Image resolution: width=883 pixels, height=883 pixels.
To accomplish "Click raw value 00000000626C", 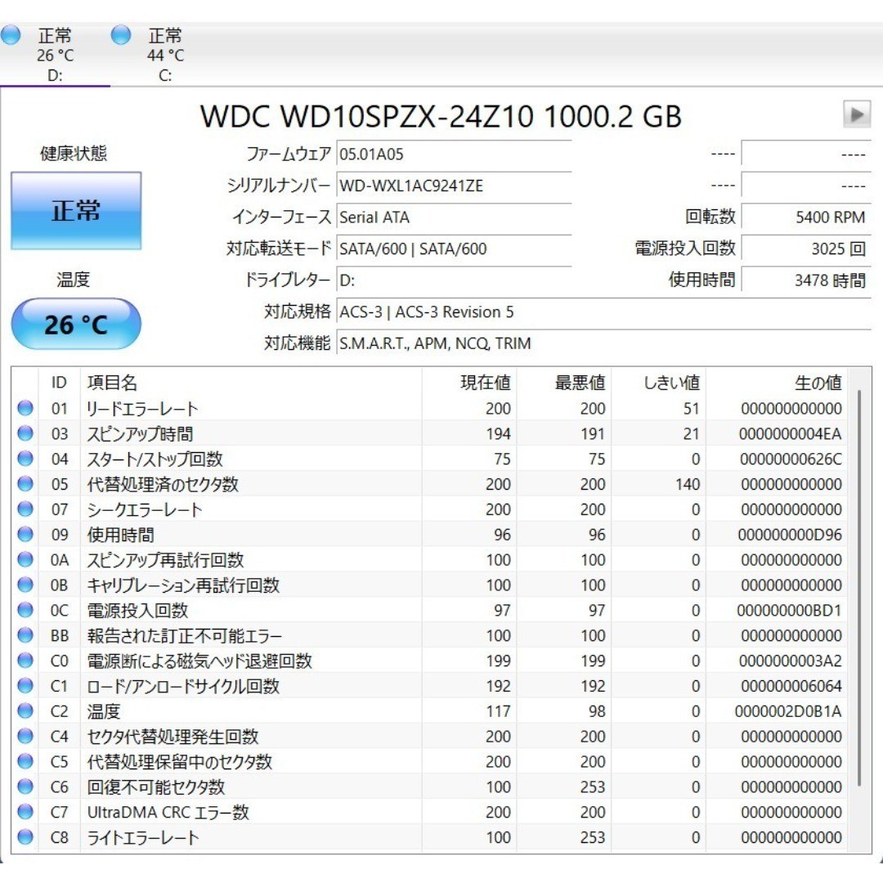I will point(791,459).
